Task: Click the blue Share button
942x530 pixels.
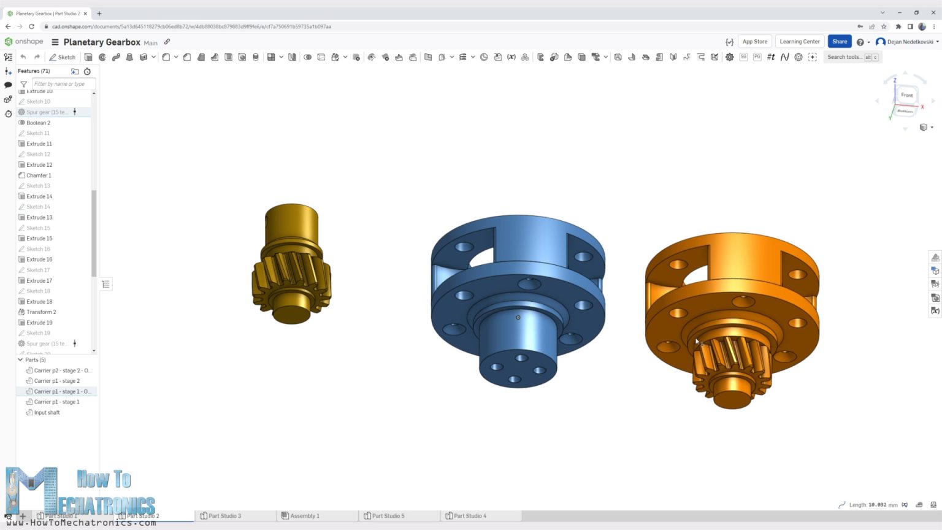Action: pos(839,41)
